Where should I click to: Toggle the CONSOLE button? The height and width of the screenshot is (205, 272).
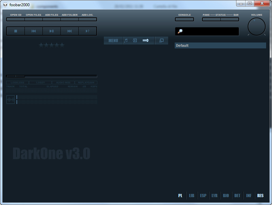point(184,19)
